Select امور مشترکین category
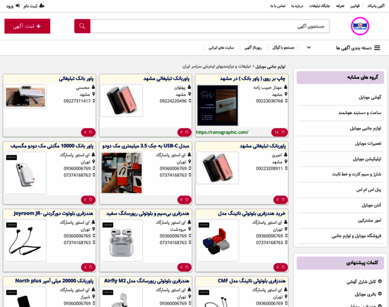This screenshot has width=389, height=307. coord(370,221)
